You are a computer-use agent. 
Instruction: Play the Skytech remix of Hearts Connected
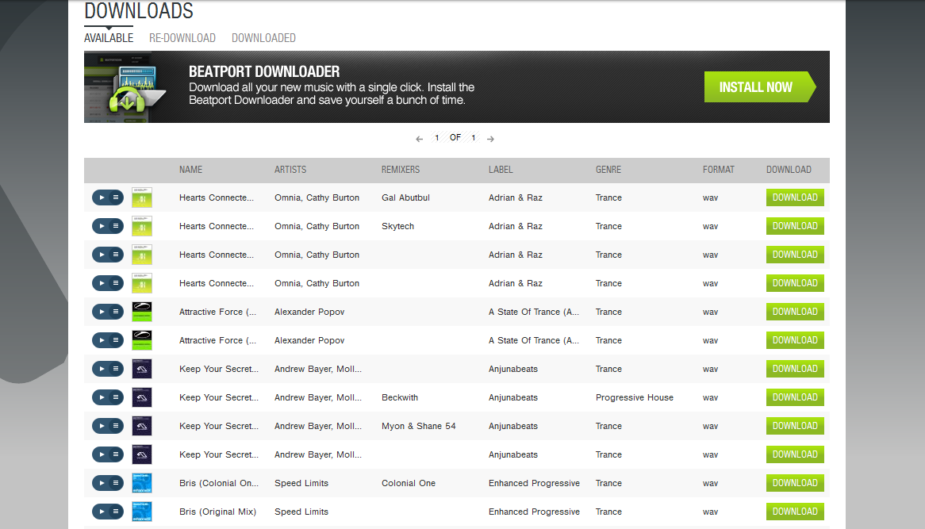(102, 226)
